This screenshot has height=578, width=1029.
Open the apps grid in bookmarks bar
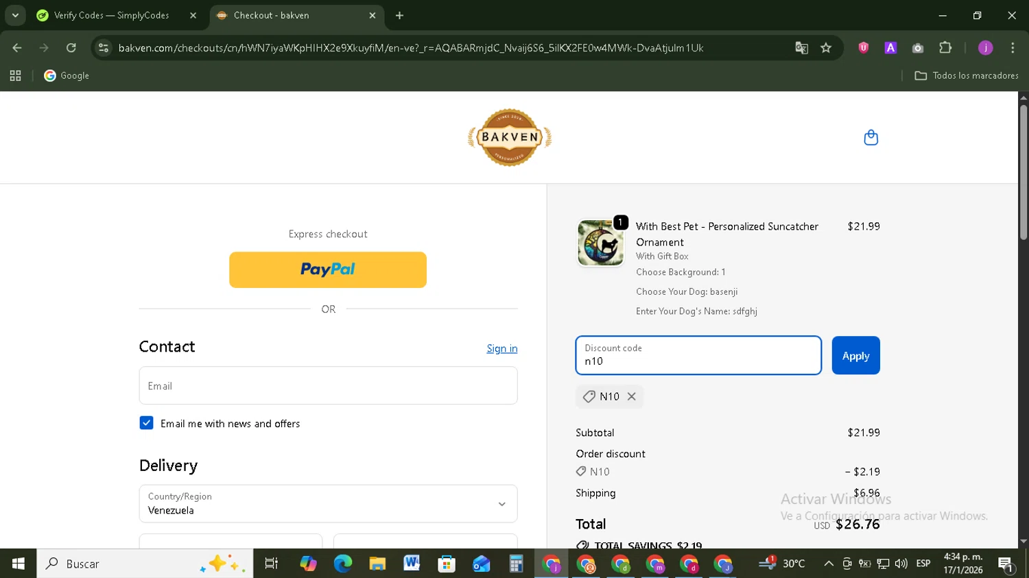point(15,75)
